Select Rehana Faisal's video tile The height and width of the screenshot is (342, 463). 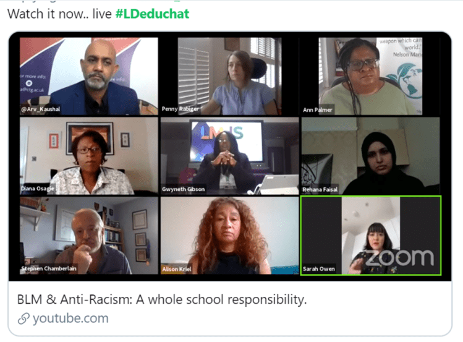pos(370,156)
